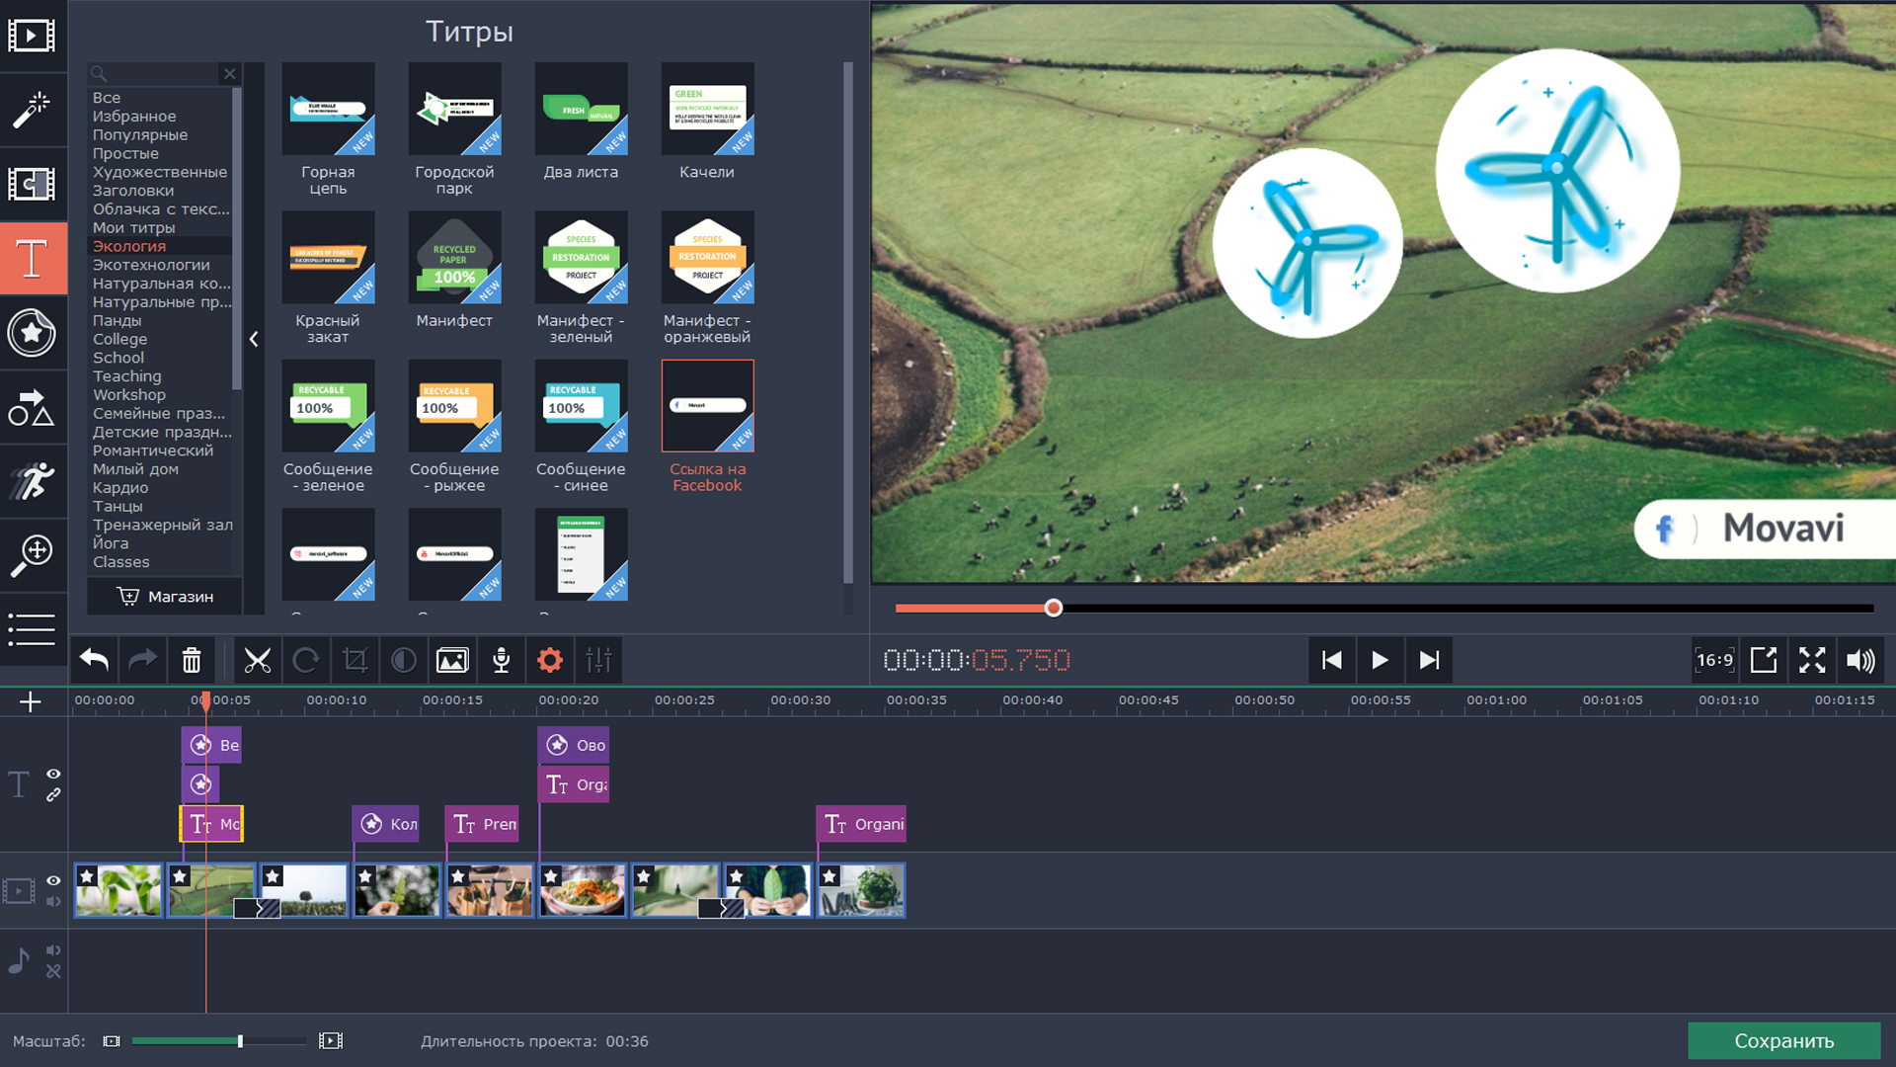Click the Record voiceover microphone icon
Image resolution: width=1896 pixels, height=1067 pixels.
501,660
